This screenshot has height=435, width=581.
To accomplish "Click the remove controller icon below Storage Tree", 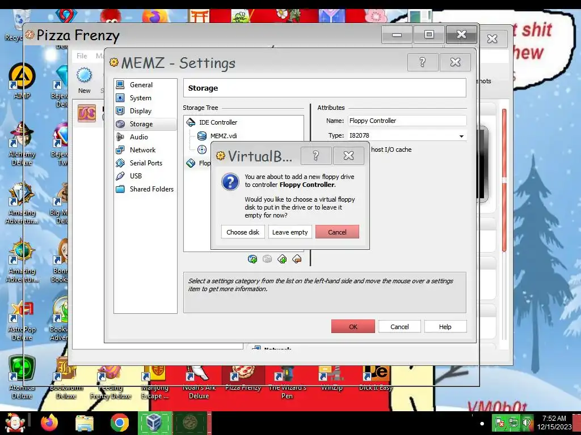I will (x=297, y=259).
